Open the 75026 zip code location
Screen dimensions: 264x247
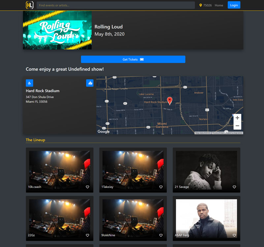coord(208,5)
